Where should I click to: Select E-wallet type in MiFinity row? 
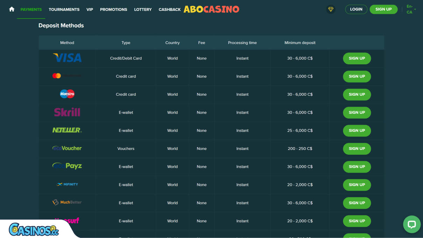[x=126, y=185]
